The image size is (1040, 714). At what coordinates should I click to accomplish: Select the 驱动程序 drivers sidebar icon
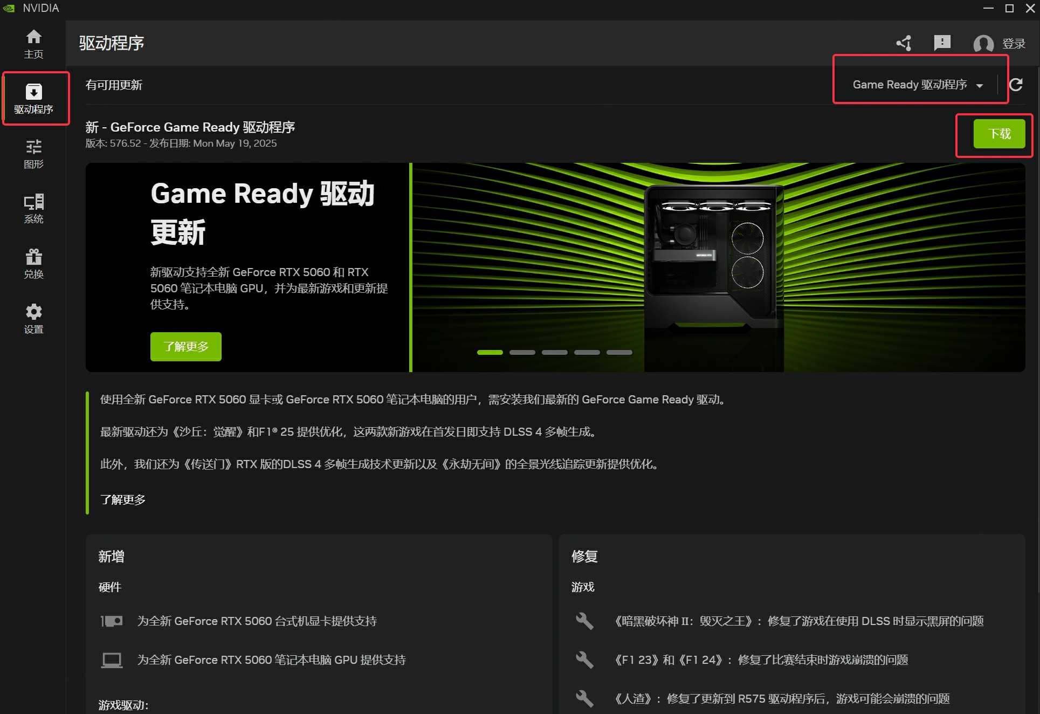pos(33,98)
